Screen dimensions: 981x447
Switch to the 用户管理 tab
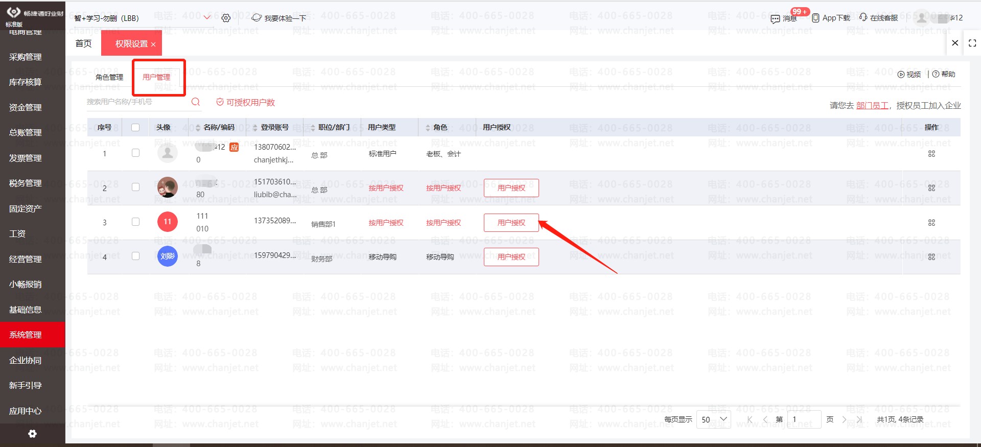tap(156, 77)
